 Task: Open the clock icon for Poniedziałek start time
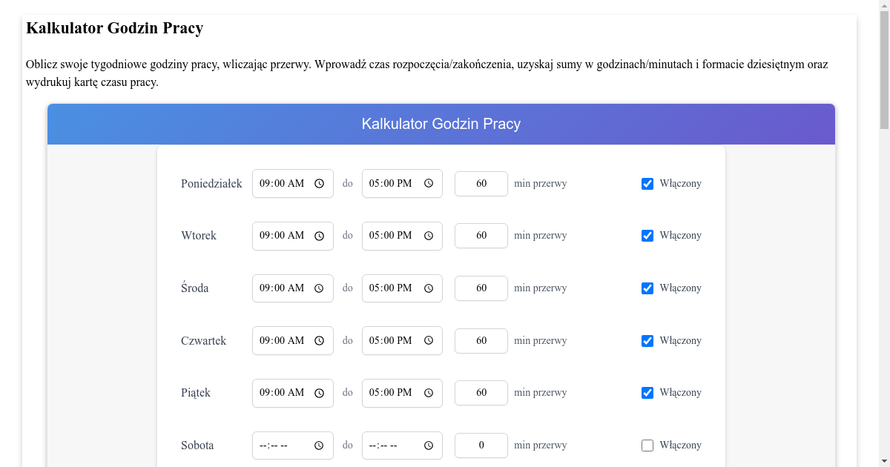[x=320, y=183]
